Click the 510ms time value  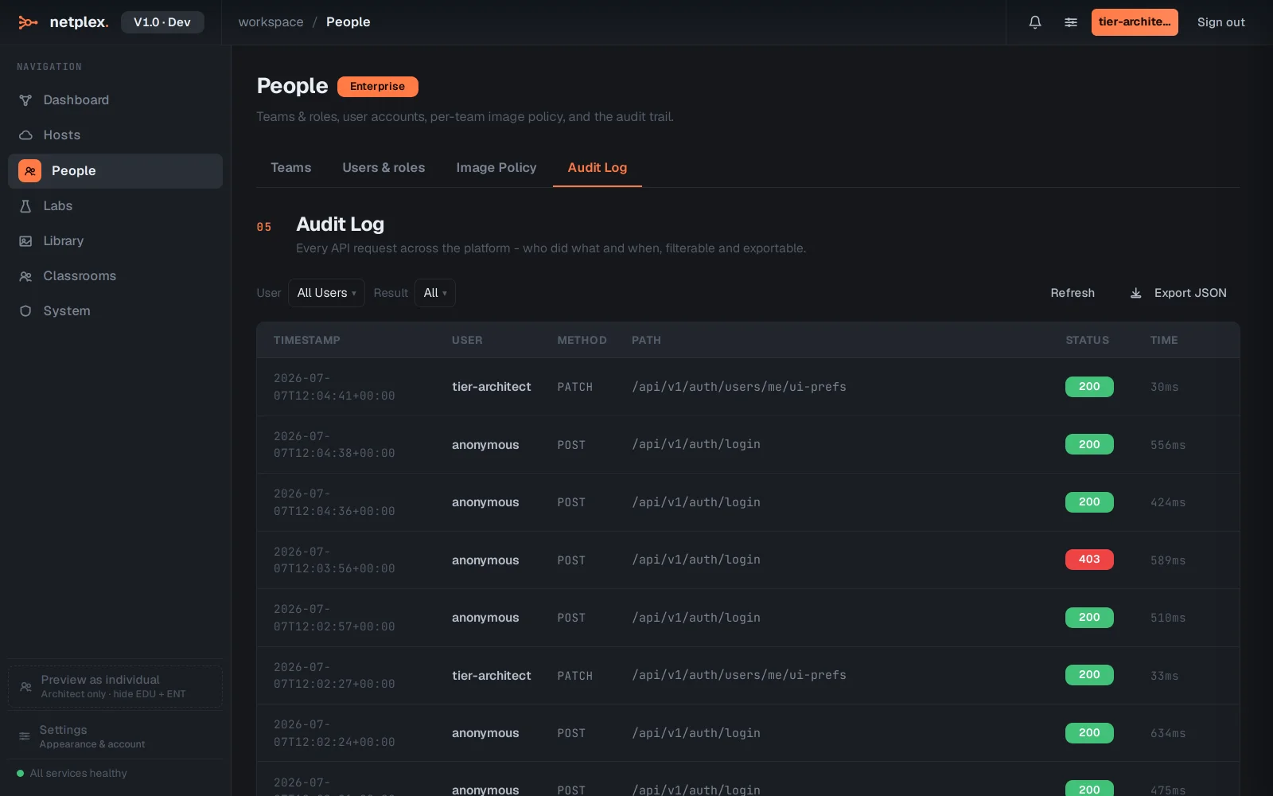pyautogui.click(x=1168, y=618)
